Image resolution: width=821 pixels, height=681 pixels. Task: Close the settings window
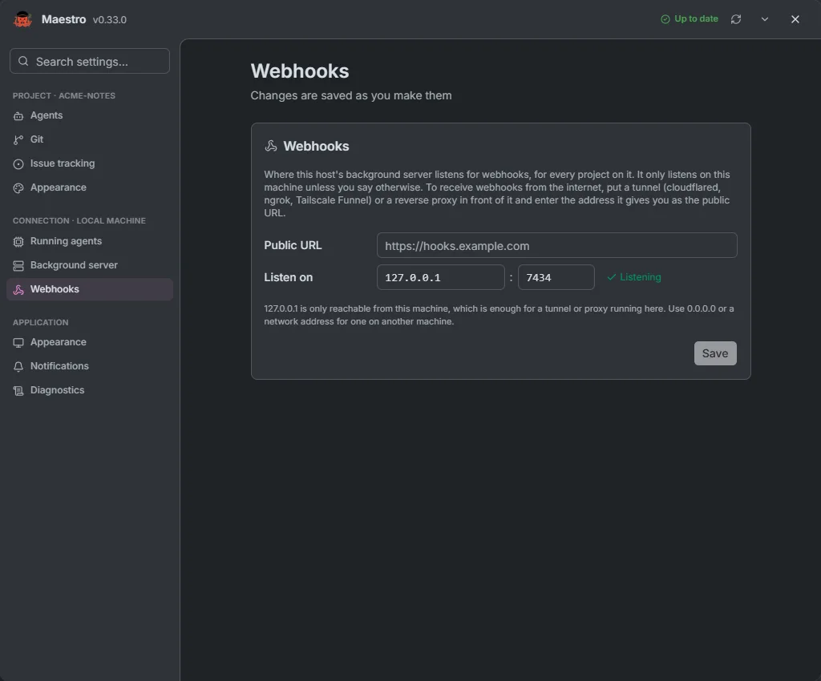coord(795,19)
